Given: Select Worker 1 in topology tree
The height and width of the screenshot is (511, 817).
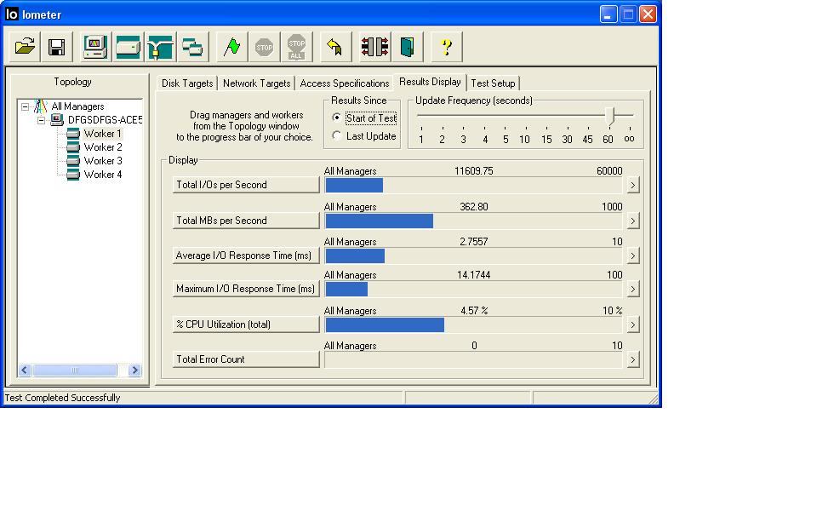Looking at the screenshot, I should click(x=103, y=134).
